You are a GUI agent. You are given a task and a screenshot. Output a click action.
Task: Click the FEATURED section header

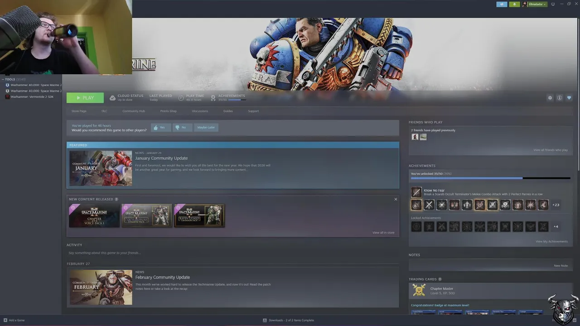click(233, 145)
